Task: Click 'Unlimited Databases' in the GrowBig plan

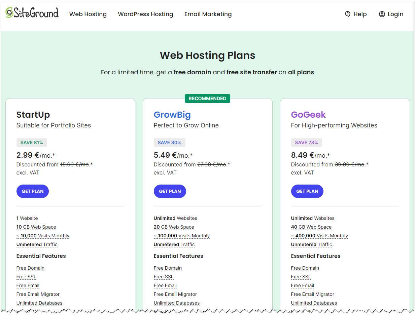Action: tap(177, 303)
